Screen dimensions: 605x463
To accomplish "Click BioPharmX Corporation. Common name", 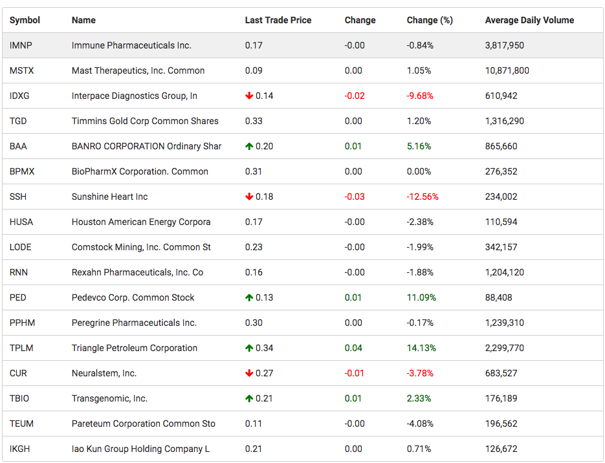I will [x=140, y=171].
